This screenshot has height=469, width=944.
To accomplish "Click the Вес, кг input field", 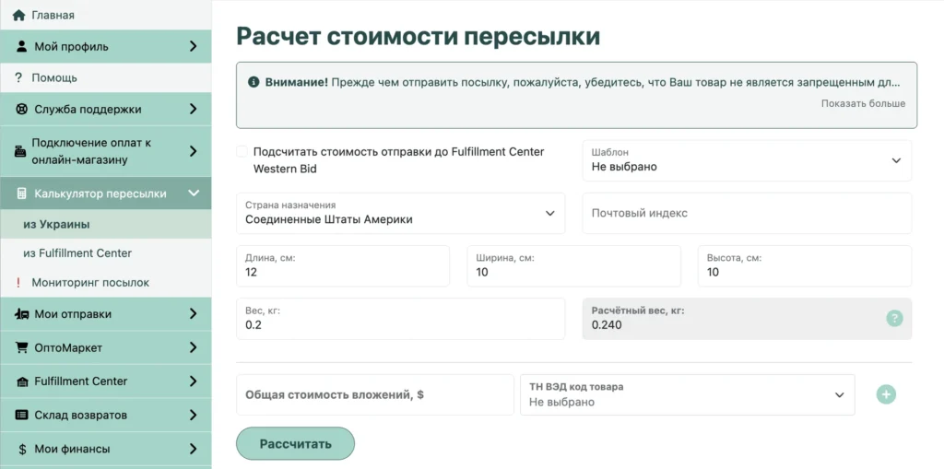I will click(x=400, y=319).
